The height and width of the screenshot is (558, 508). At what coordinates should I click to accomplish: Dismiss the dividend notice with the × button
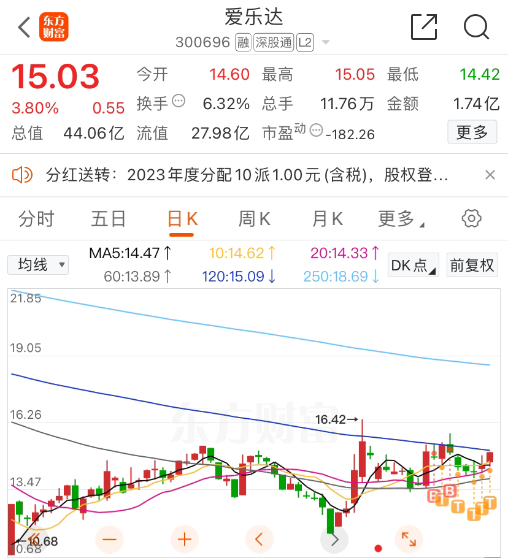click(490, 175)
